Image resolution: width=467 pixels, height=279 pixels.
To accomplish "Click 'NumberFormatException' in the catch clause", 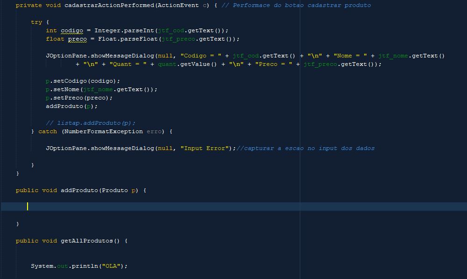I will pyautogui.click(x=104, y=131).
